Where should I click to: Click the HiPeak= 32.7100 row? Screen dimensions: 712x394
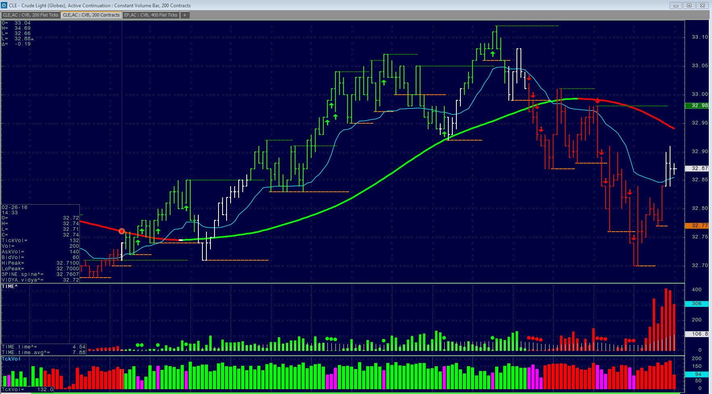coord(40,263)
